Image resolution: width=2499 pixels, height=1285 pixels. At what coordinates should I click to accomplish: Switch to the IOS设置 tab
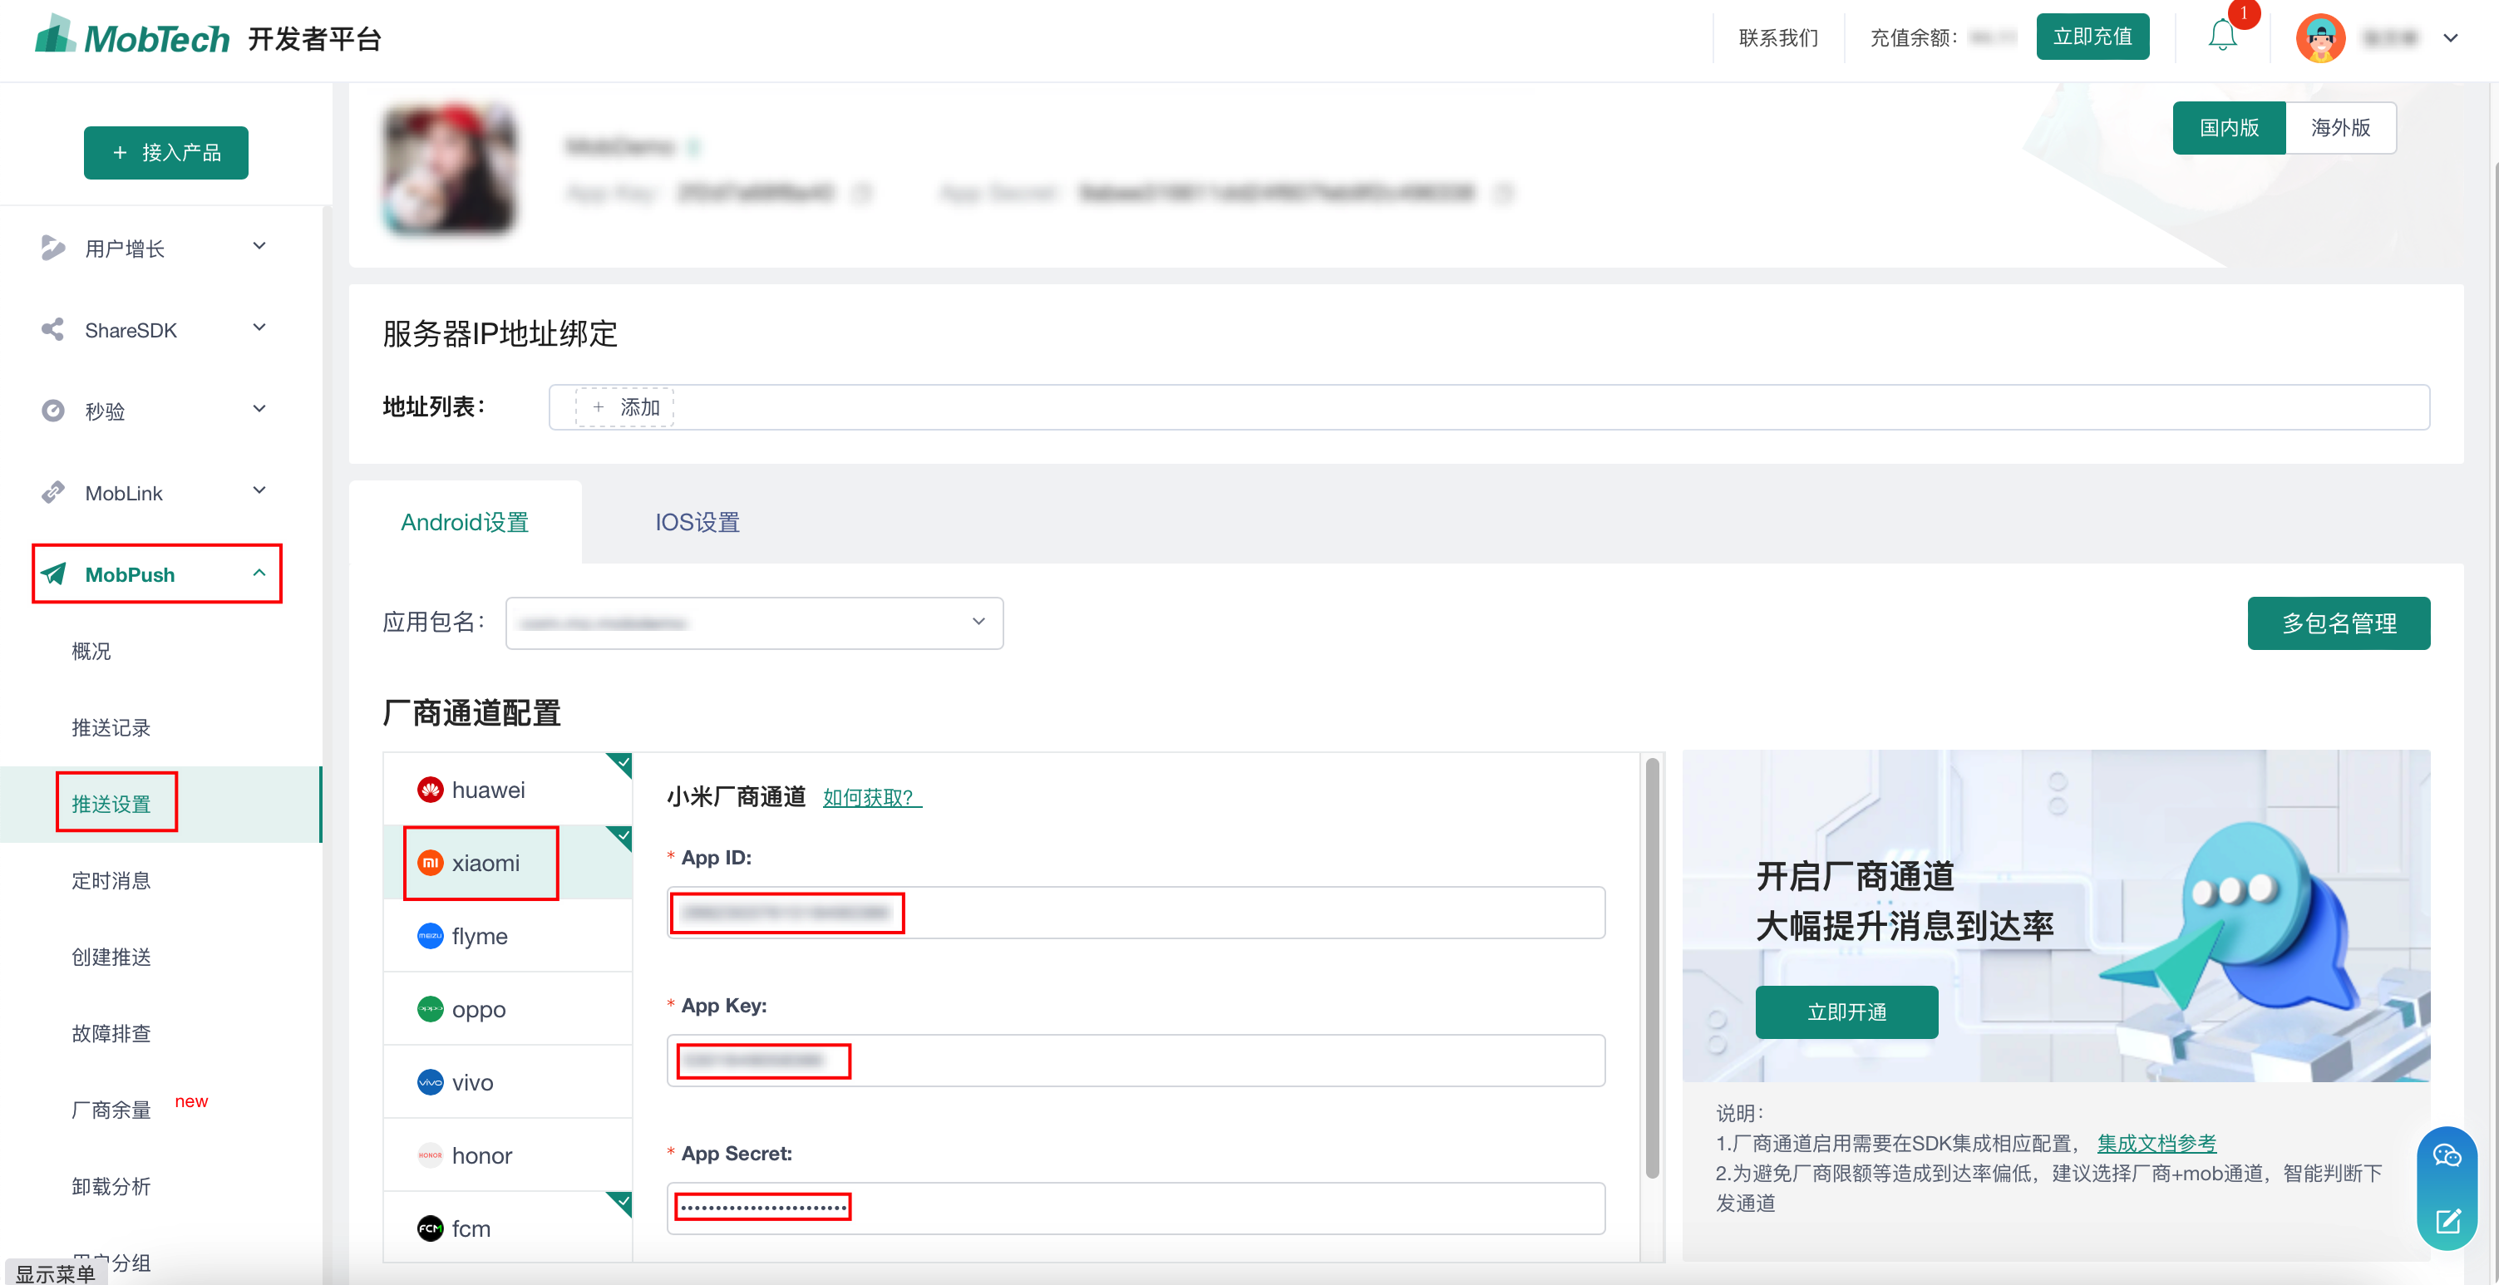[x=697, y=522]
